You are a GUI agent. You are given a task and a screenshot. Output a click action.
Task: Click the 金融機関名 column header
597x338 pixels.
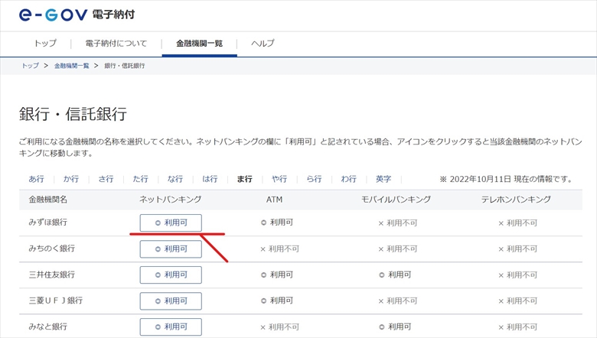[x=48, y=200]
